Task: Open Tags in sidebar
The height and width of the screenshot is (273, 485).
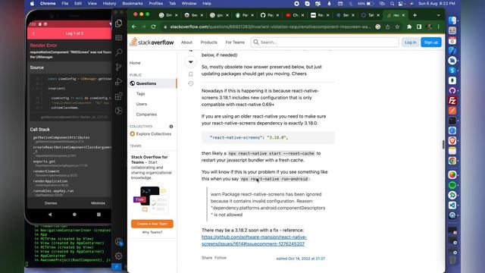Action: tap(141, 93)
